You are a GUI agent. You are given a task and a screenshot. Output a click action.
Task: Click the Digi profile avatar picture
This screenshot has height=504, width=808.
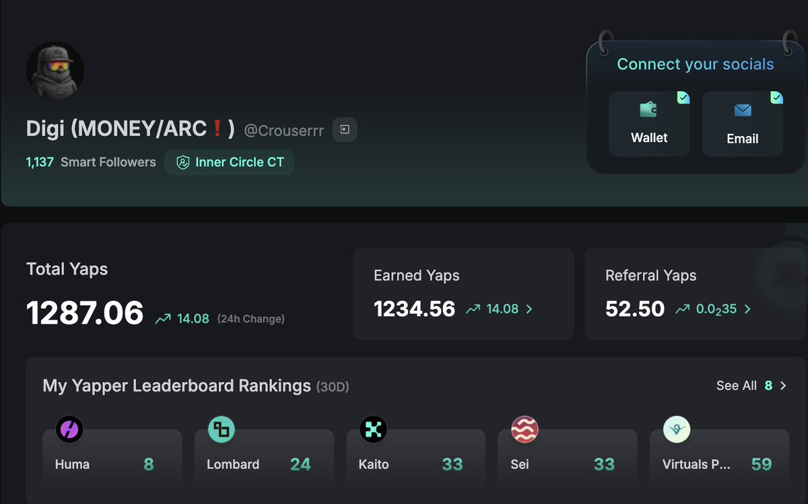pyautogui.click(x=55, y=71)
